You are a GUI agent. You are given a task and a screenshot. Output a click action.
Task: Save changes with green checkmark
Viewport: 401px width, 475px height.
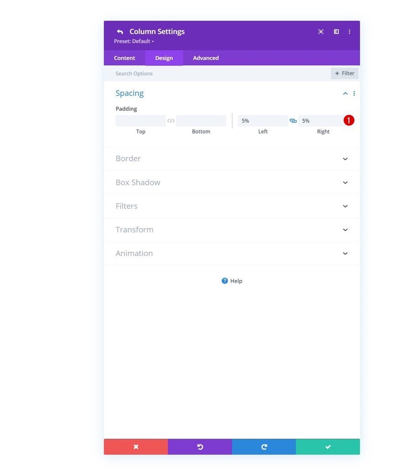[x=328, y=447]
